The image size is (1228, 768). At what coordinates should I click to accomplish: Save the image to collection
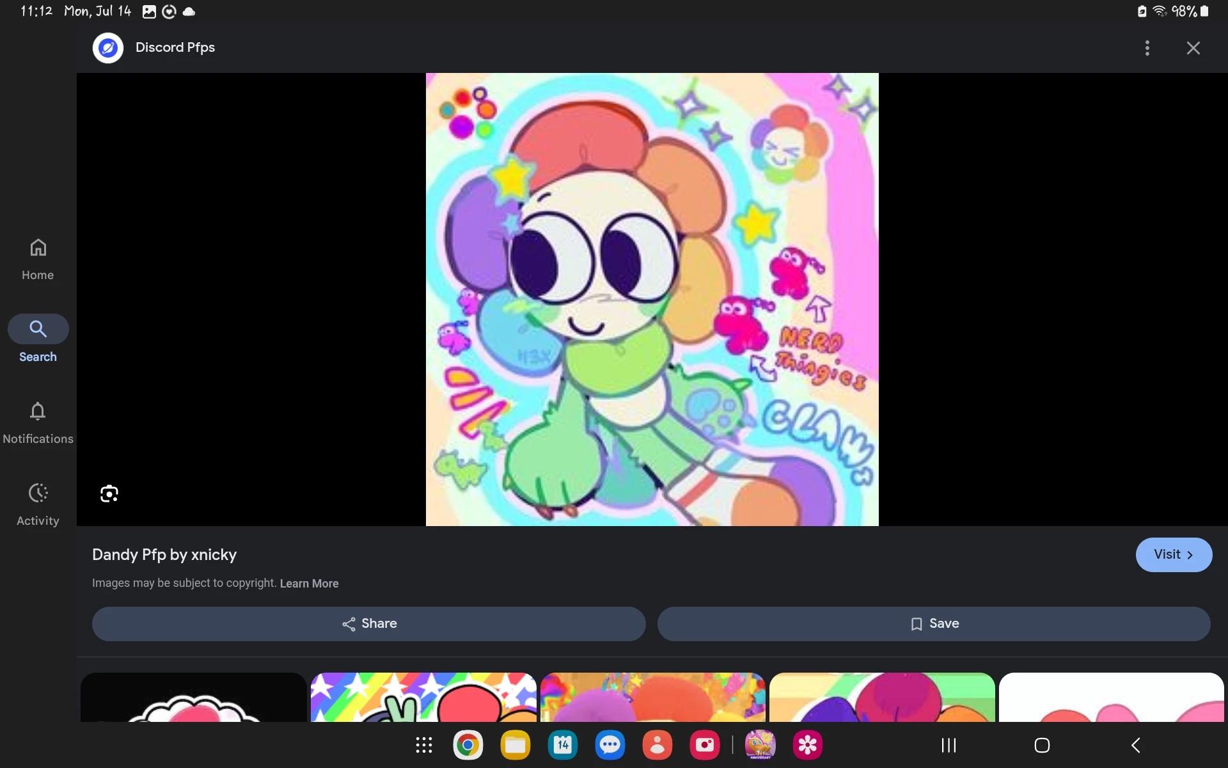point(934,624)
